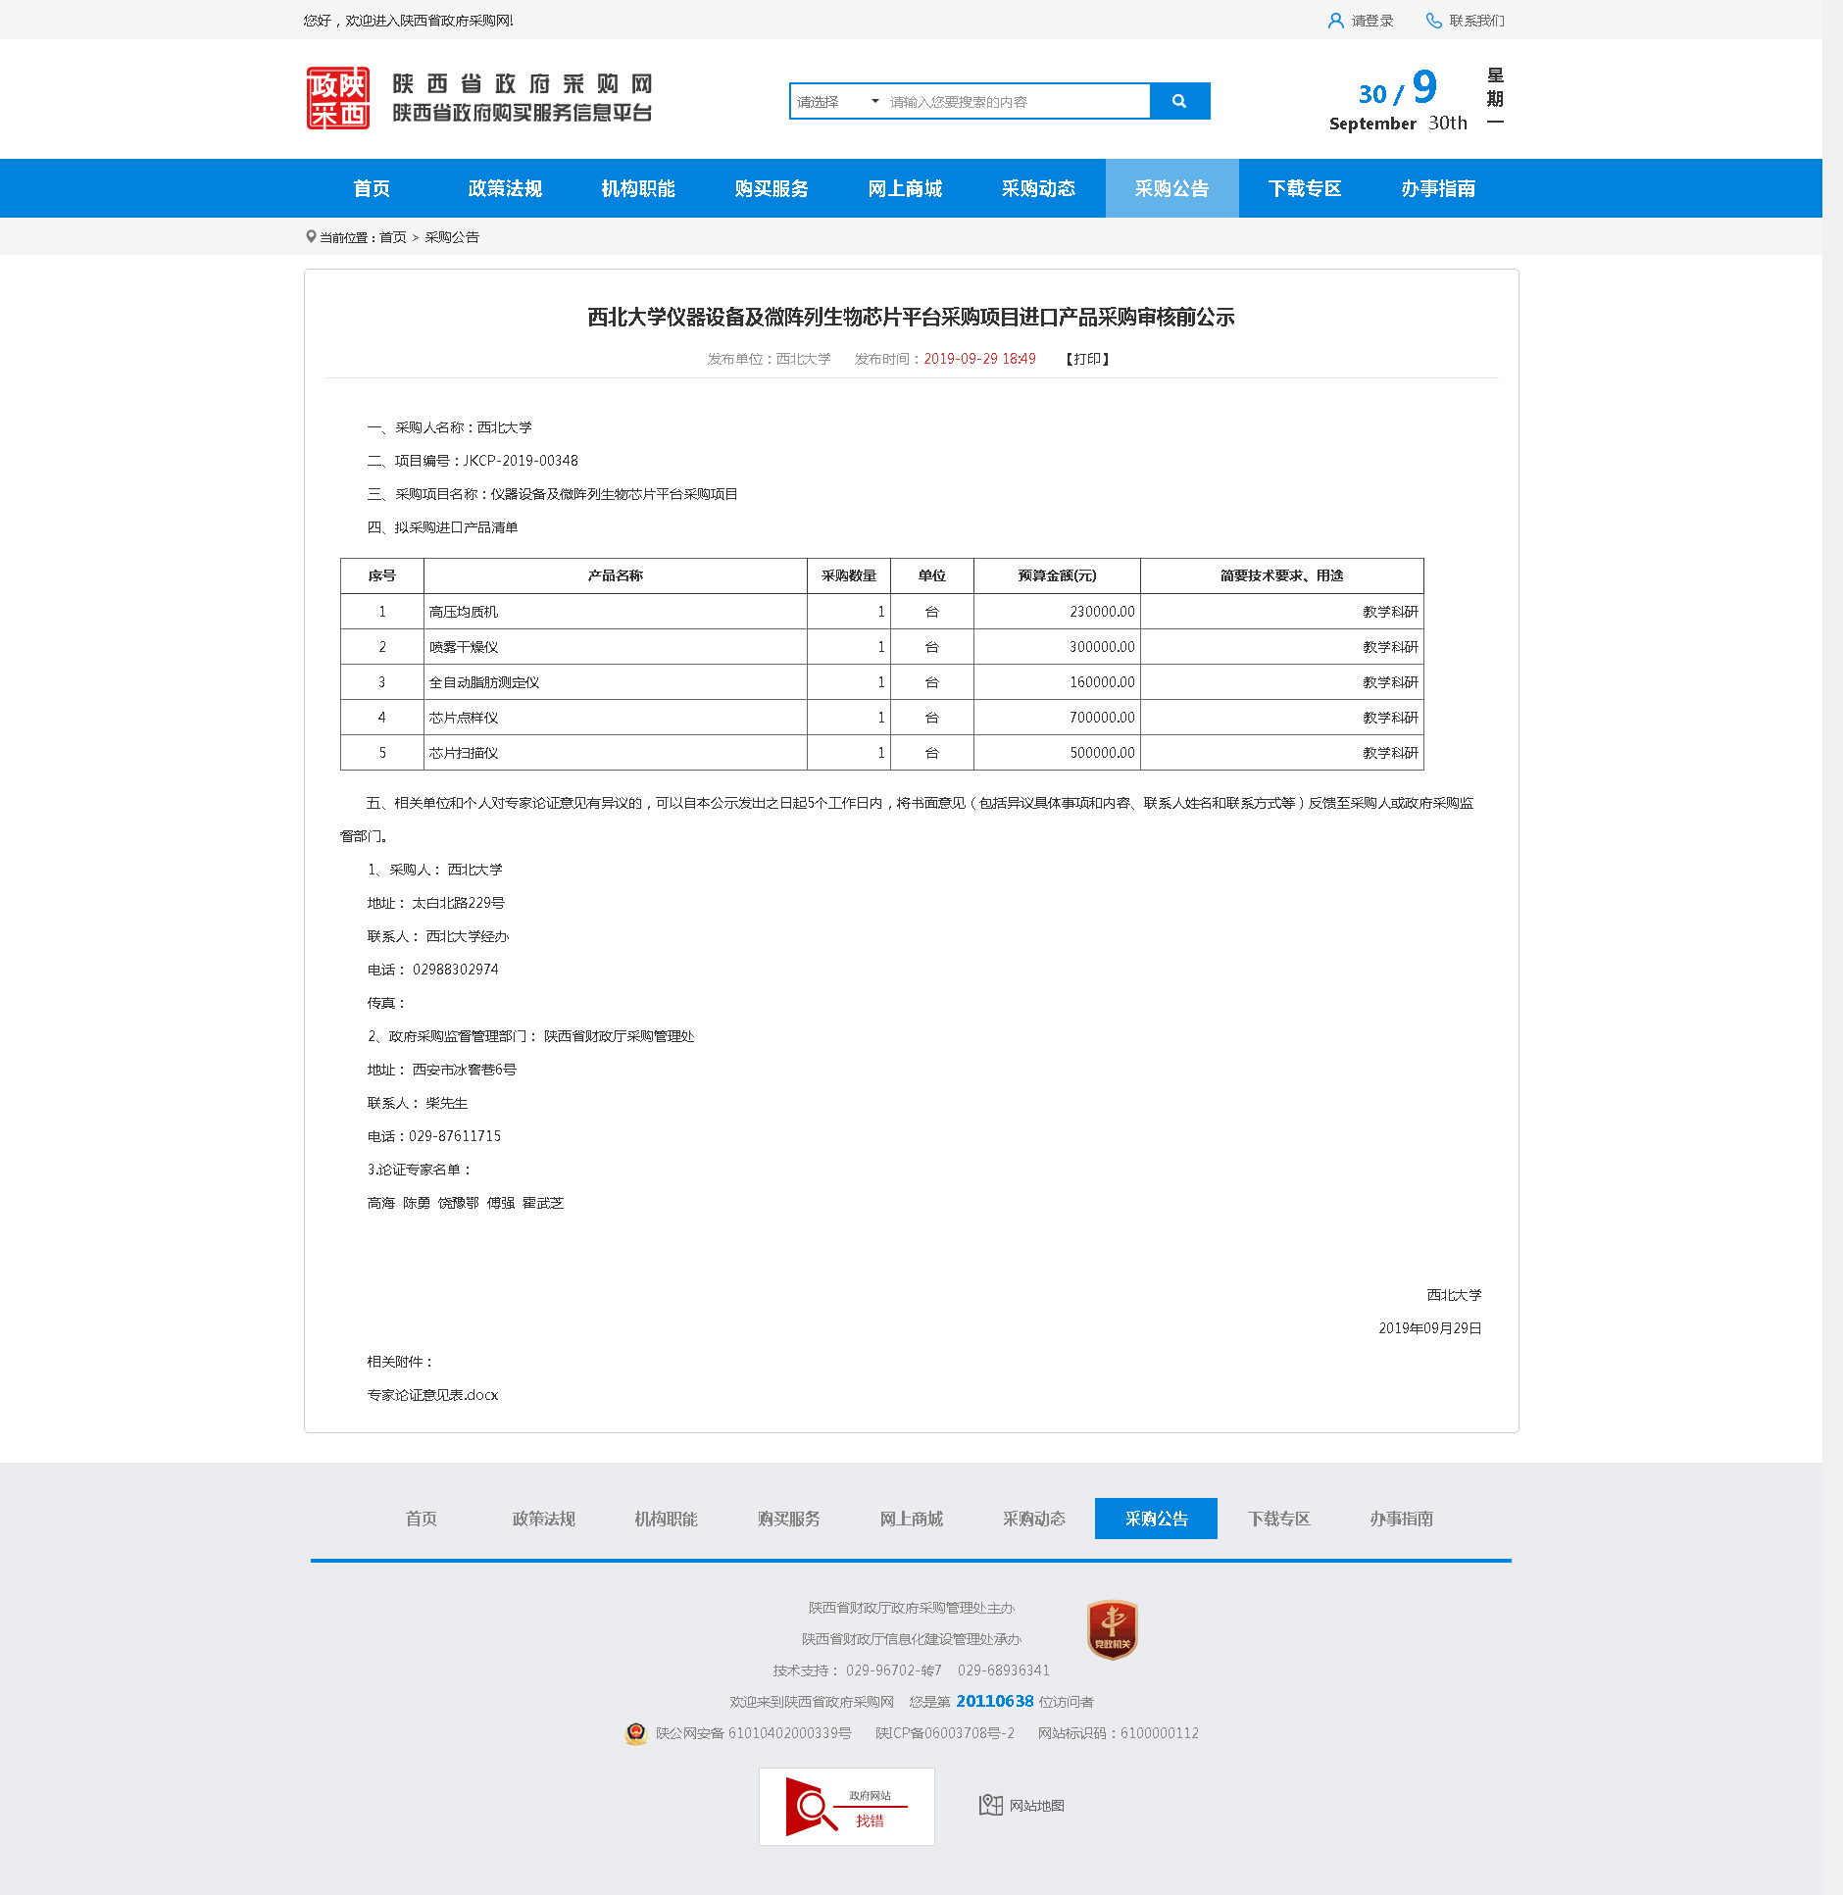Click the 网站地图 text link
The height and width of the screenshot is (1895, 1843).
pos(1037,1806)
